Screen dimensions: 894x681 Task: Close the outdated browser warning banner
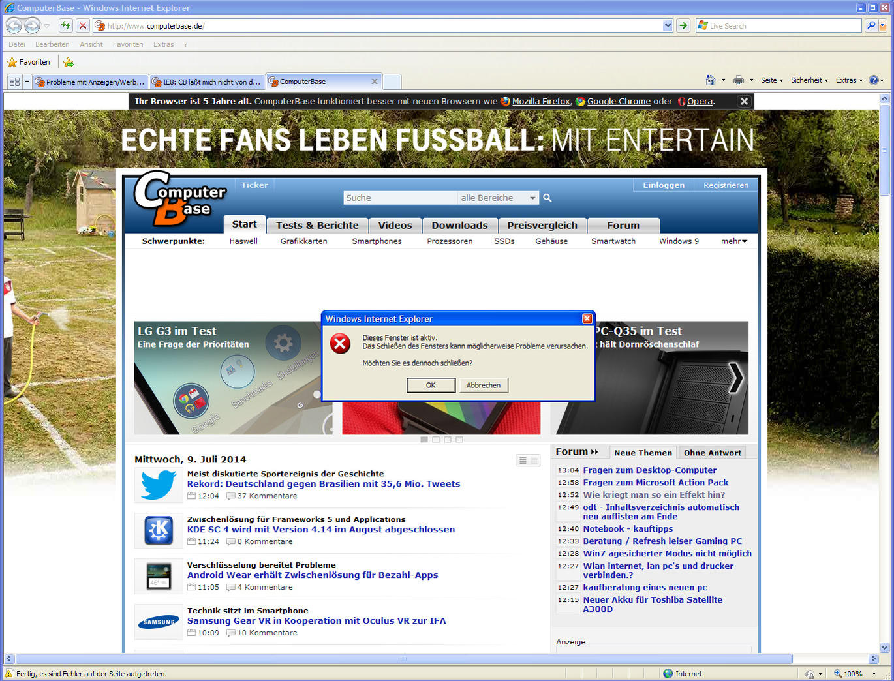point(744,101)
